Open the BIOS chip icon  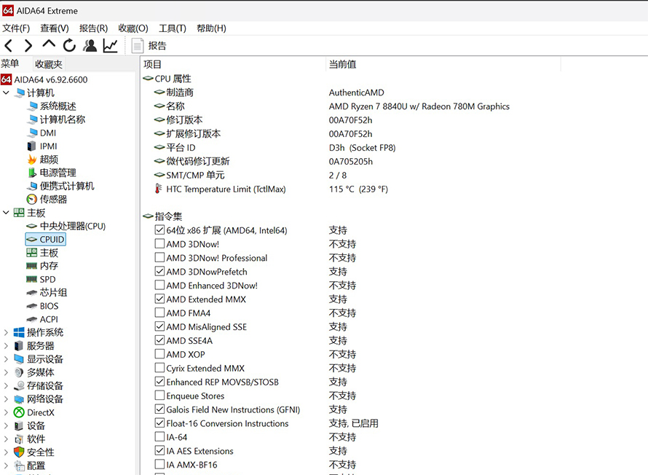point(32,306)
